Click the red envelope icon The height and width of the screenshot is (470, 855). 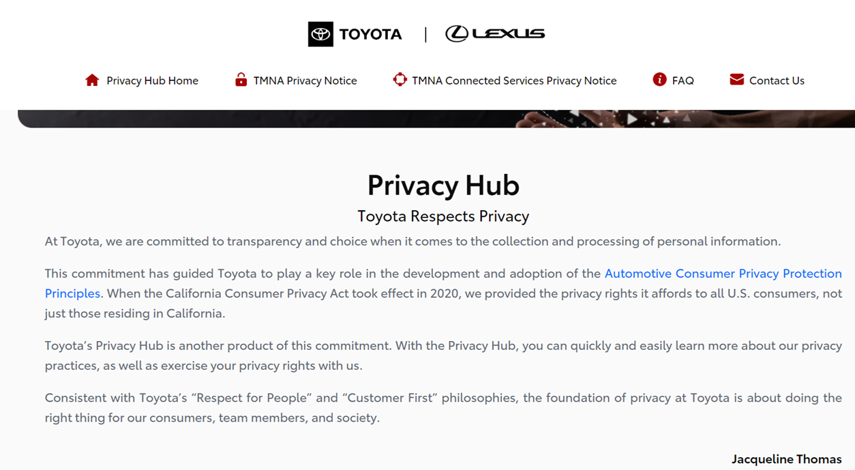736,79
